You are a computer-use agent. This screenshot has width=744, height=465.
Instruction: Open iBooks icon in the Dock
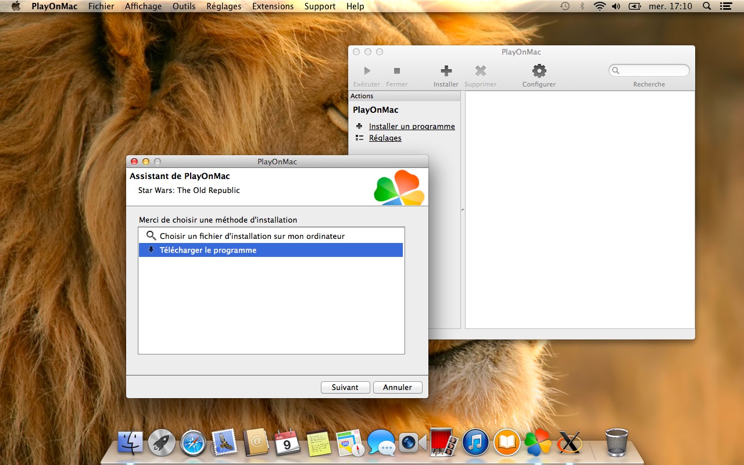(507, 443)
